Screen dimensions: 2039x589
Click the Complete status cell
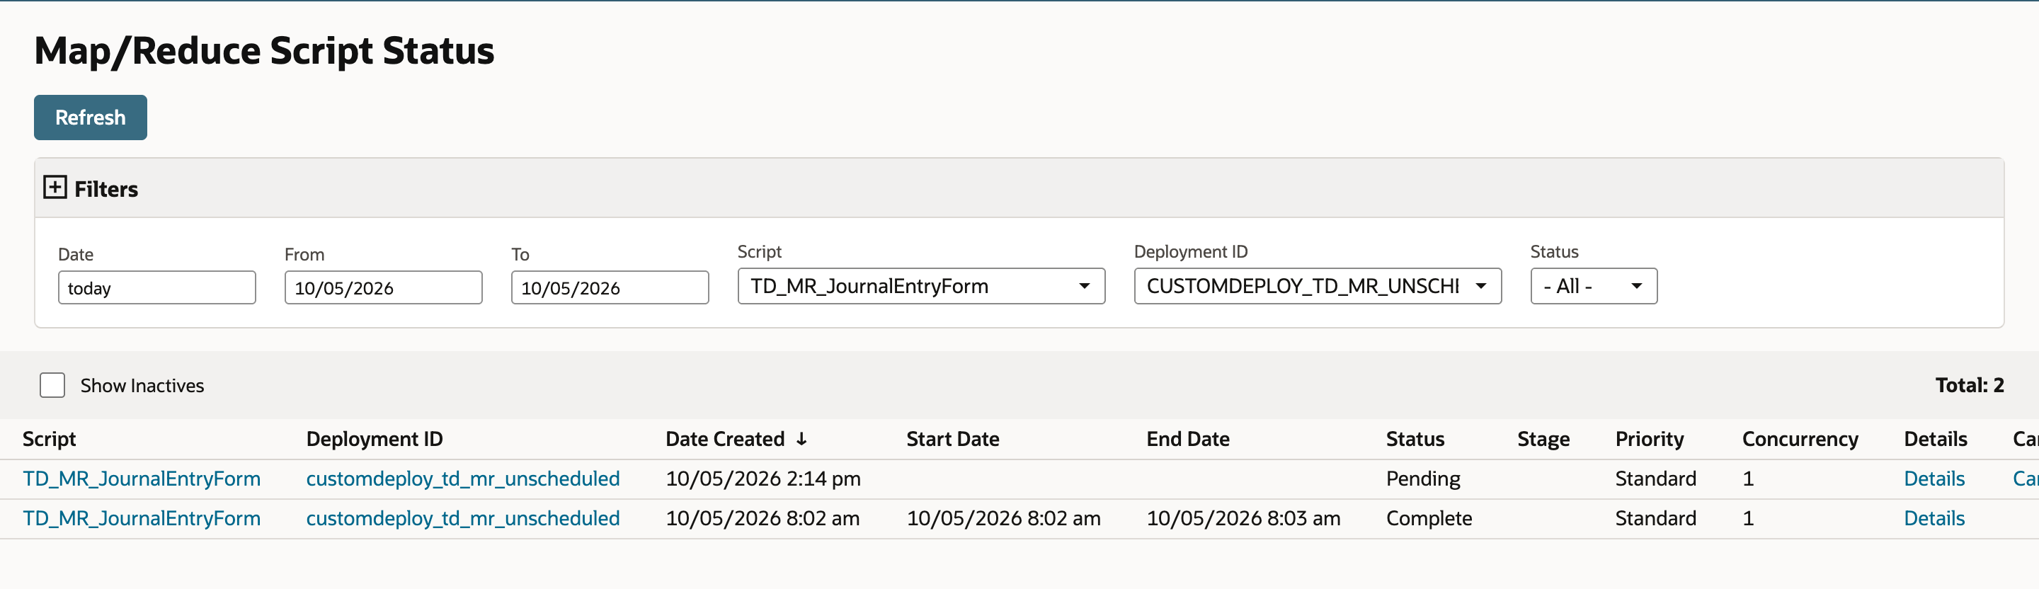(x=1429, y=518)
